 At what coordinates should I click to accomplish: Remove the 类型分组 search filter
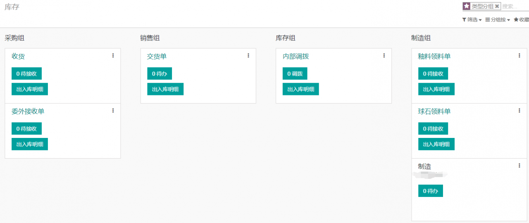pos(497,6)
